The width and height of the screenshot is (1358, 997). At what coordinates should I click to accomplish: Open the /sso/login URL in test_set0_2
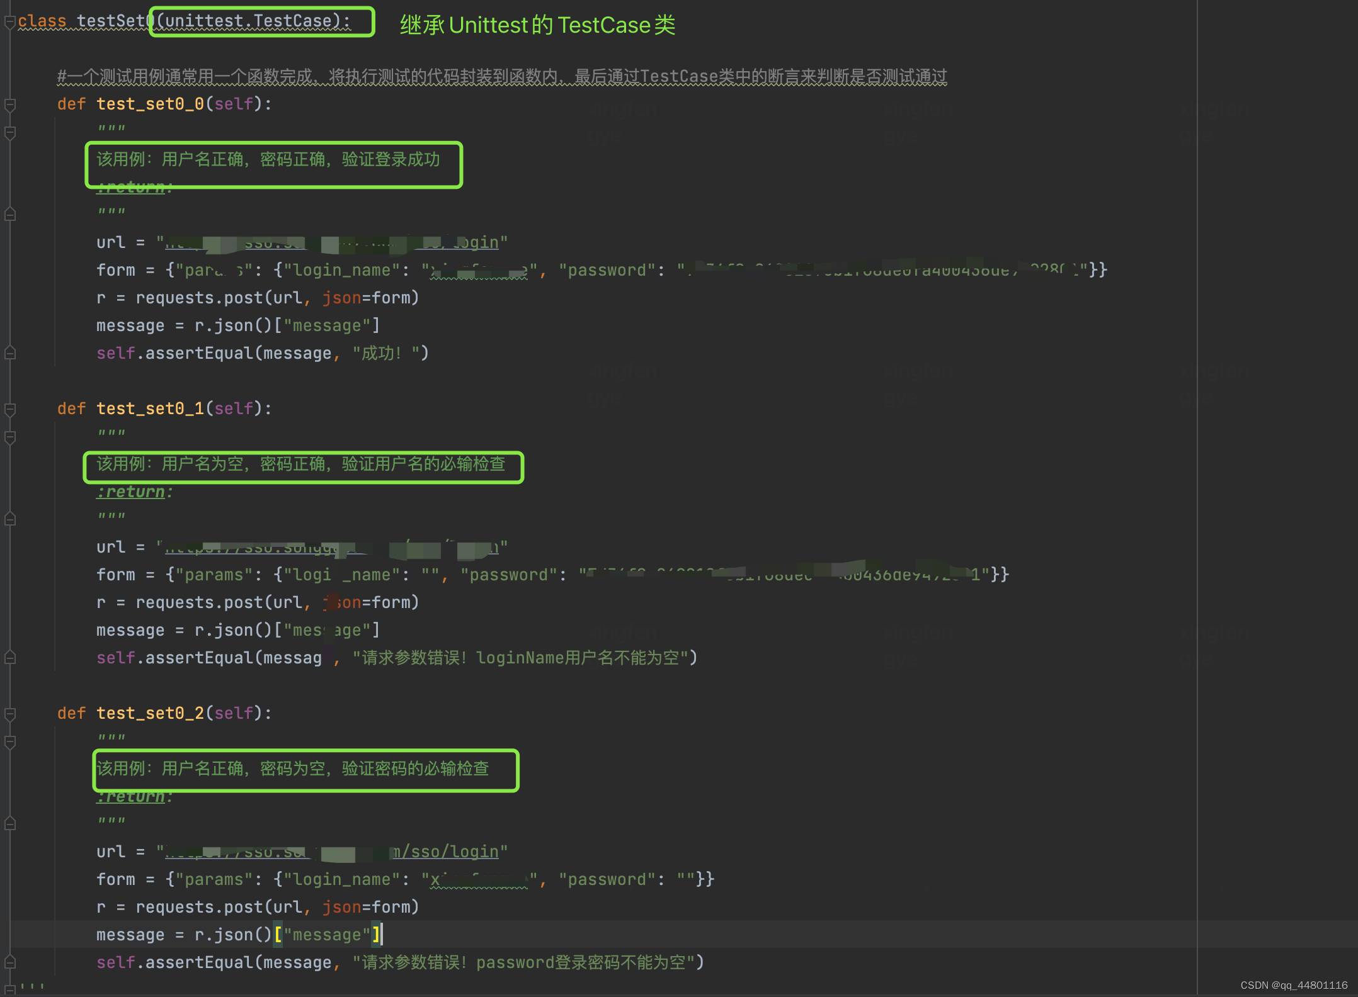[x=448, y=852]
